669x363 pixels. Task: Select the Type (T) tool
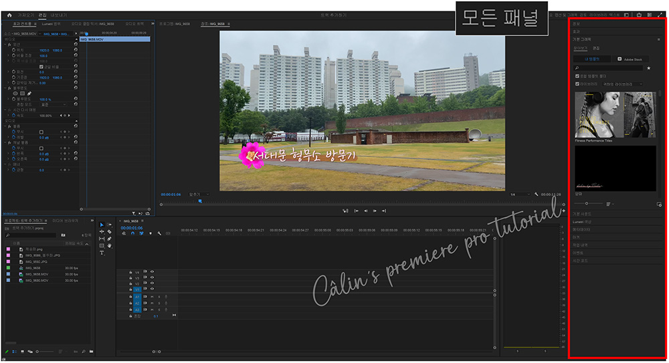(102, 253)
